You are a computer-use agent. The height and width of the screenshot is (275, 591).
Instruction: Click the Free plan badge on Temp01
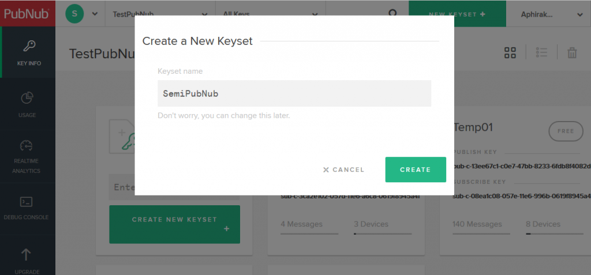566,131
